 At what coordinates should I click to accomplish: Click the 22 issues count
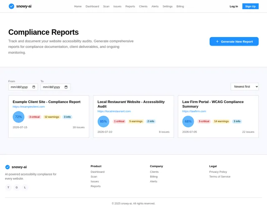[248, 132]
